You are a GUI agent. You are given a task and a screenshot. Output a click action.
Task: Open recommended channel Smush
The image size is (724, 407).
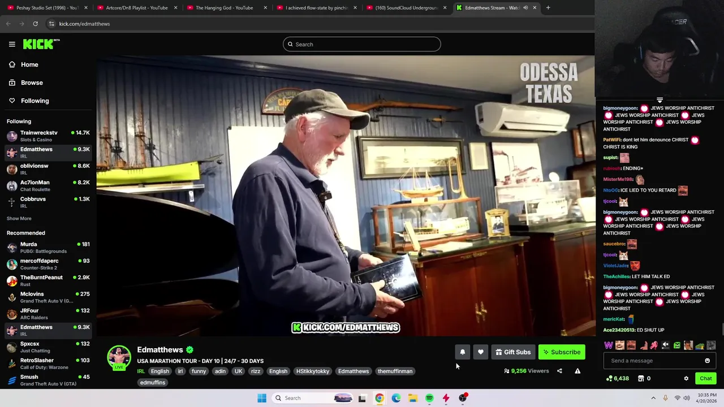click(48, 380)
